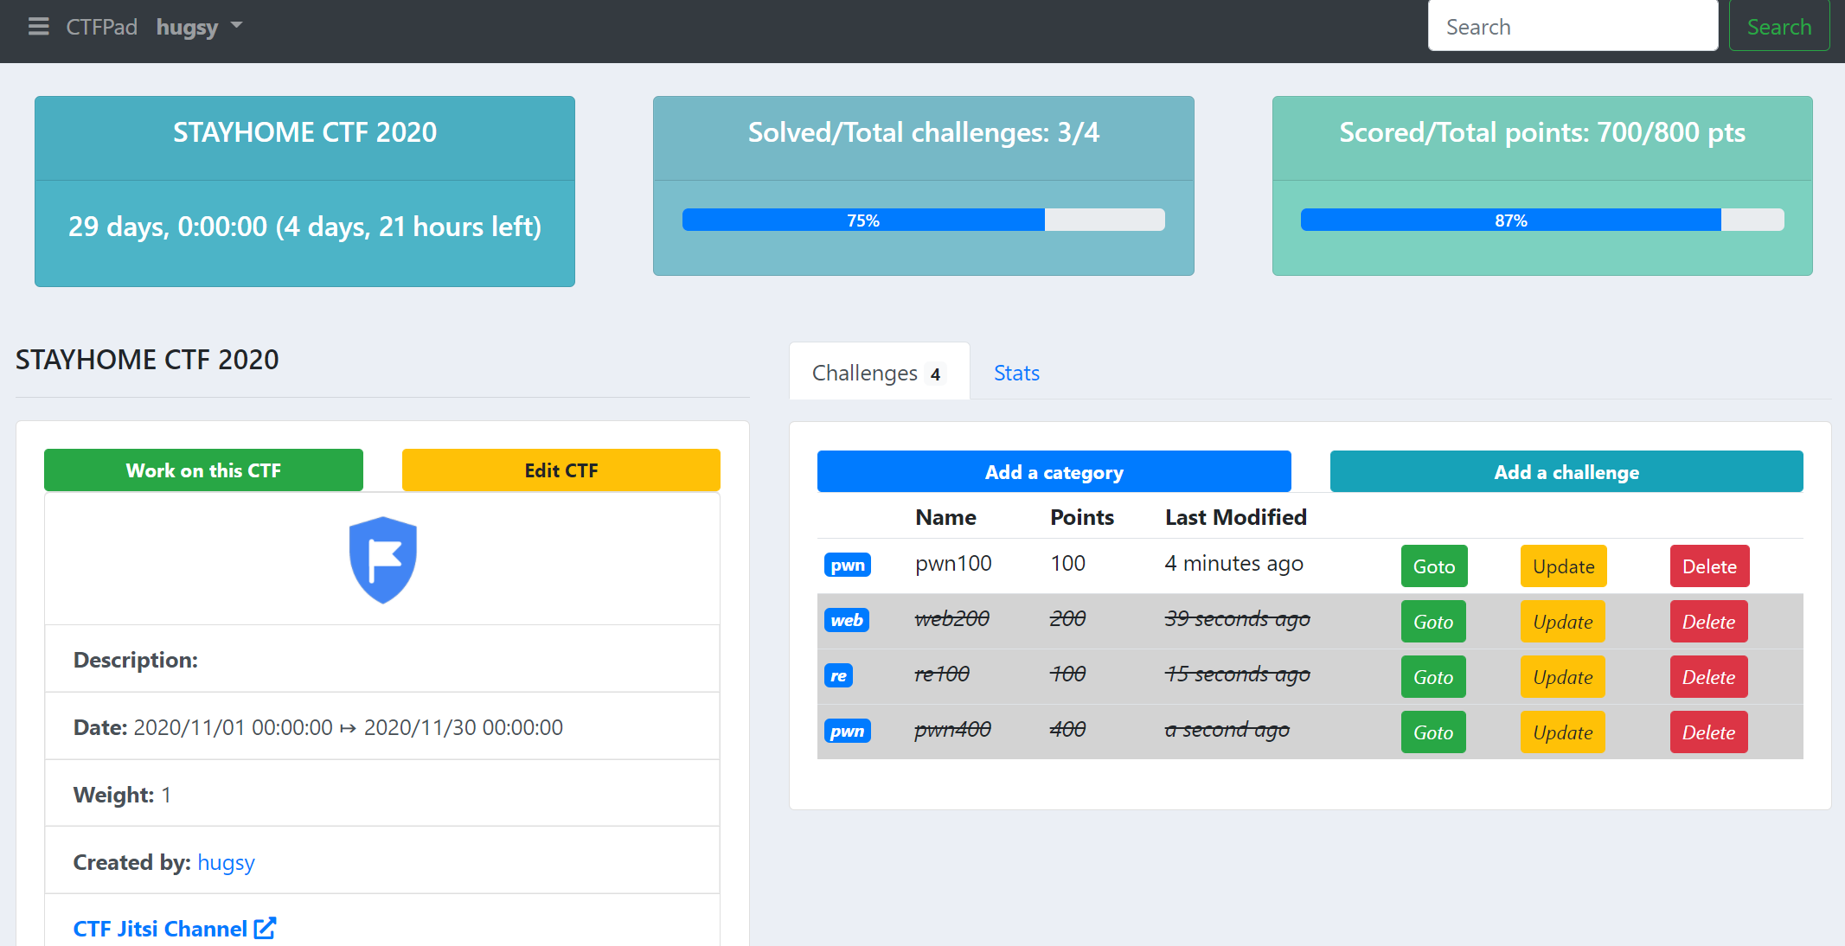
Task: Click the re category badge for re100
Action: tap(838, 675)
